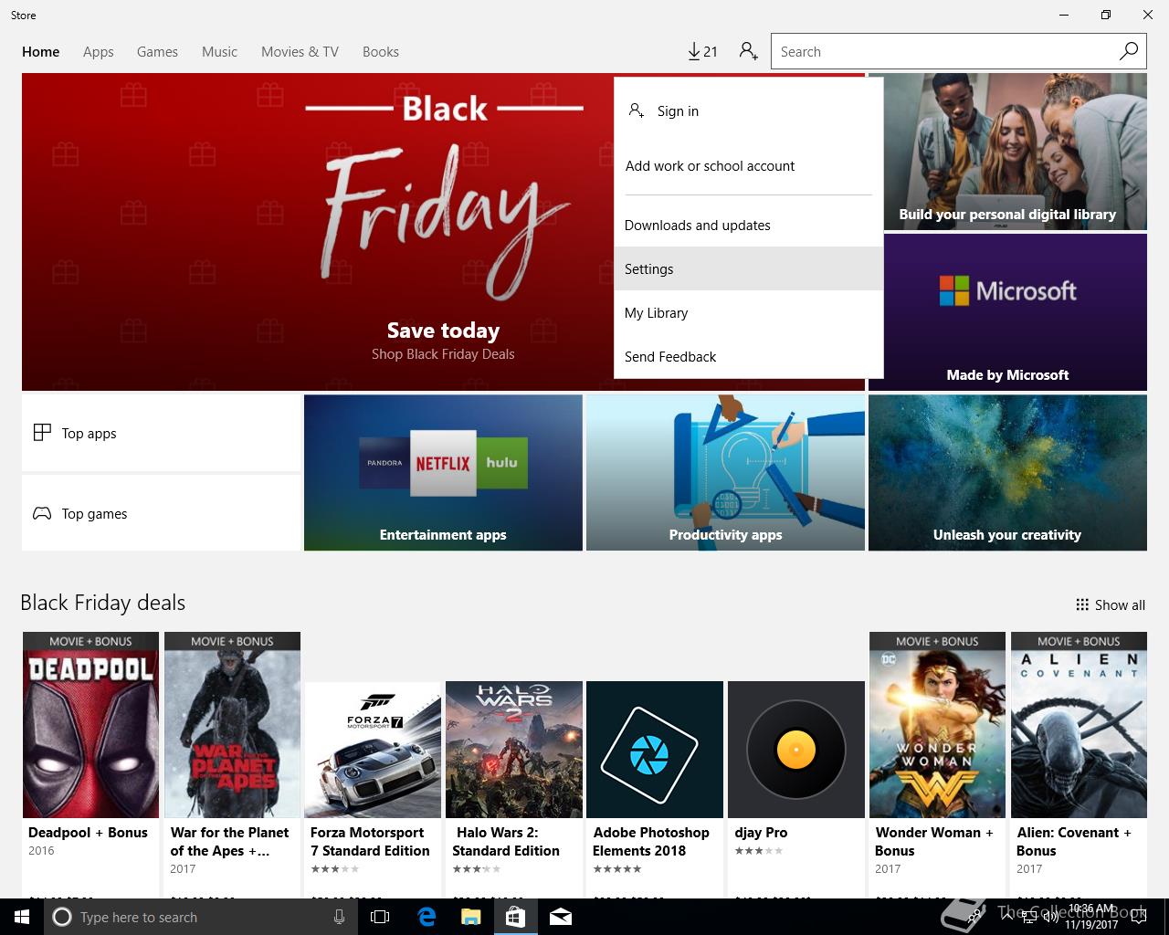
Task: Click the Deadpool + Bonus title text
Action: [x=88, y=833]
